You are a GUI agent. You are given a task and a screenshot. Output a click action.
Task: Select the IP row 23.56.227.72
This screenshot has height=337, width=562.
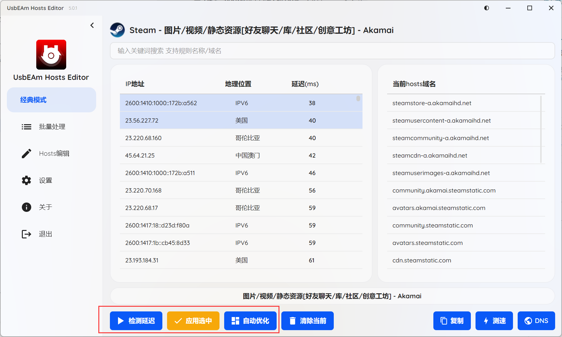click(x=240, y=120)
